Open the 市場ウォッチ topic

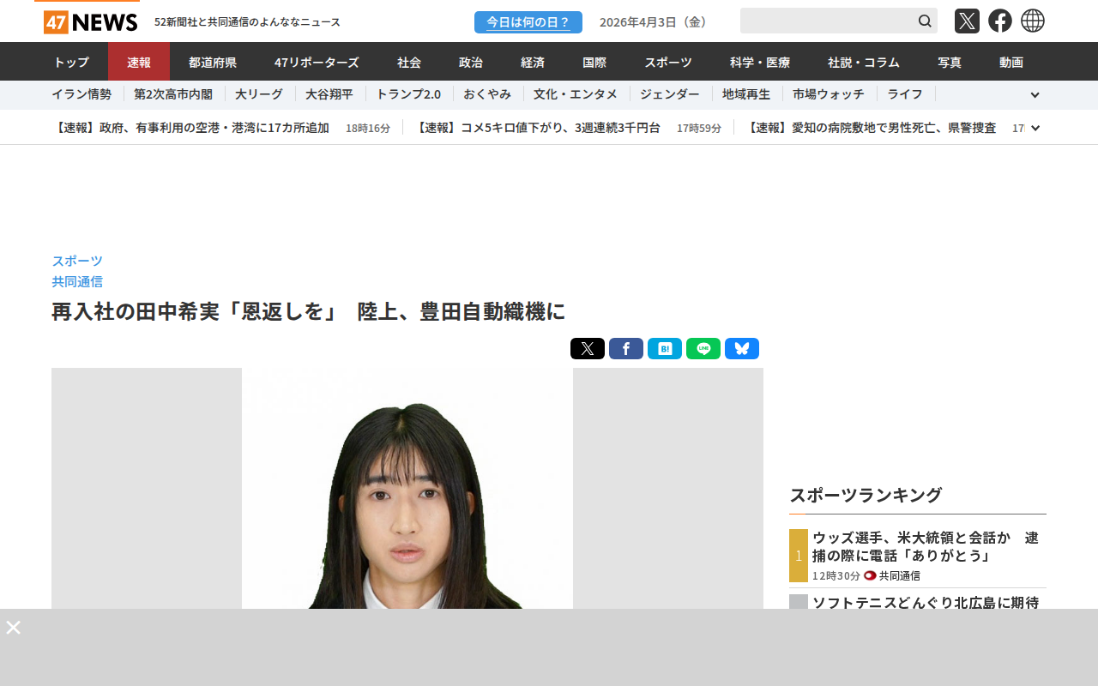tap(829, 94)
